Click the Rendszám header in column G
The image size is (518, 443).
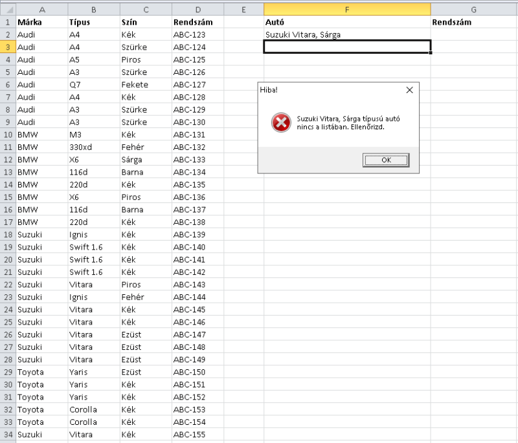click(474, 22)
